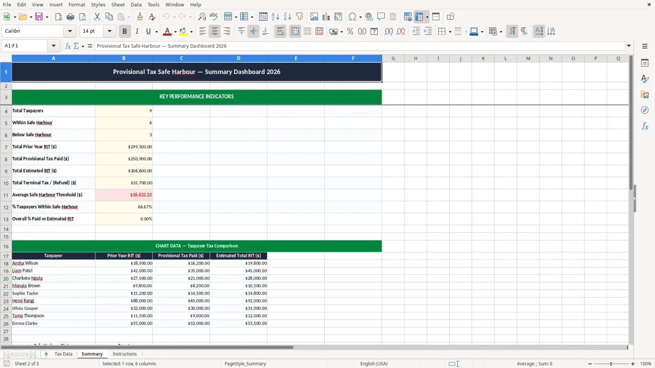Toggle Italic formatting
Image resolution: width=655 pixels, height=368 pixels.
pyautogui.click(x=137, y=32)
